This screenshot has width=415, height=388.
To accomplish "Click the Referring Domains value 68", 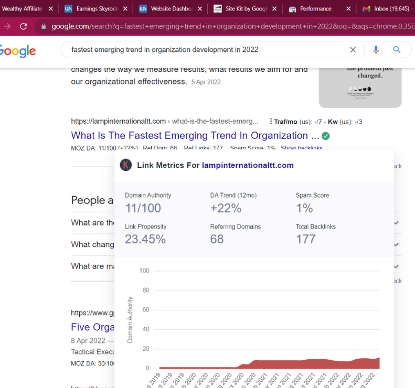I will coord(217,240).
